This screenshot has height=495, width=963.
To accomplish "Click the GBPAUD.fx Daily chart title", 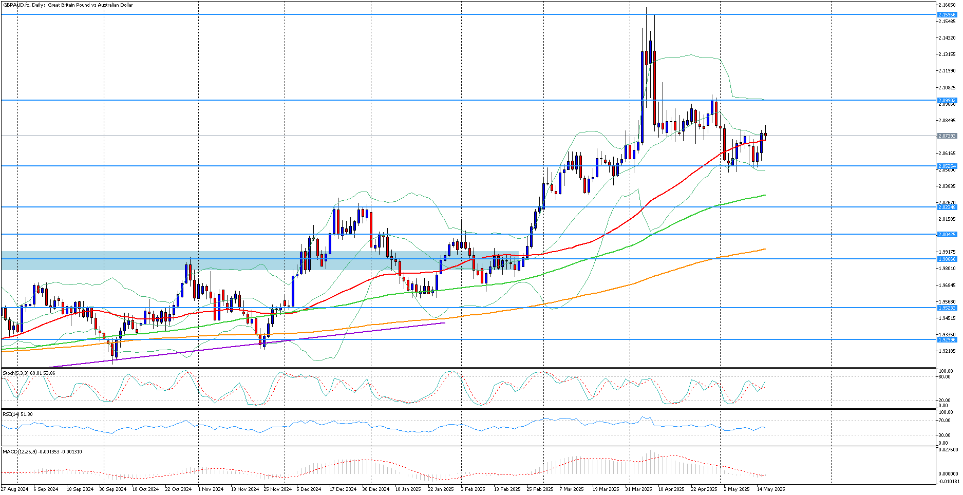I will pos(68,5).
